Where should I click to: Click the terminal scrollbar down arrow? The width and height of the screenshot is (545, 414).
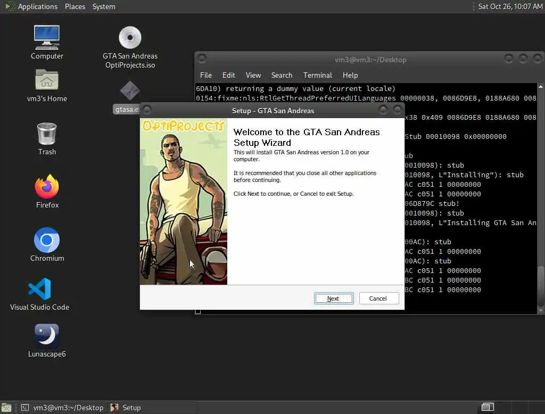[x=541, y=310]
